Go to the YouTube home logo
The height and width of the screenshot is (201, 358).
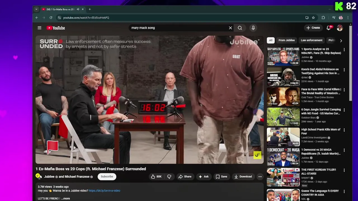[56, 28]
